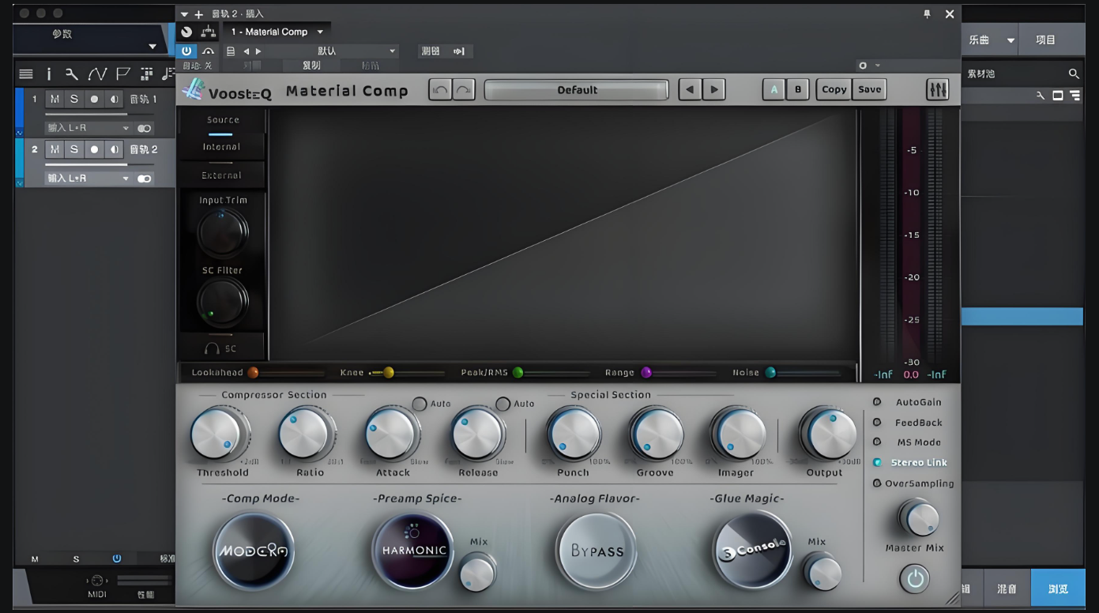Click the plugin power icon under Master Mix
Image resolution: width=1099 pixels, height=613 pixels.
coord(915,580)
